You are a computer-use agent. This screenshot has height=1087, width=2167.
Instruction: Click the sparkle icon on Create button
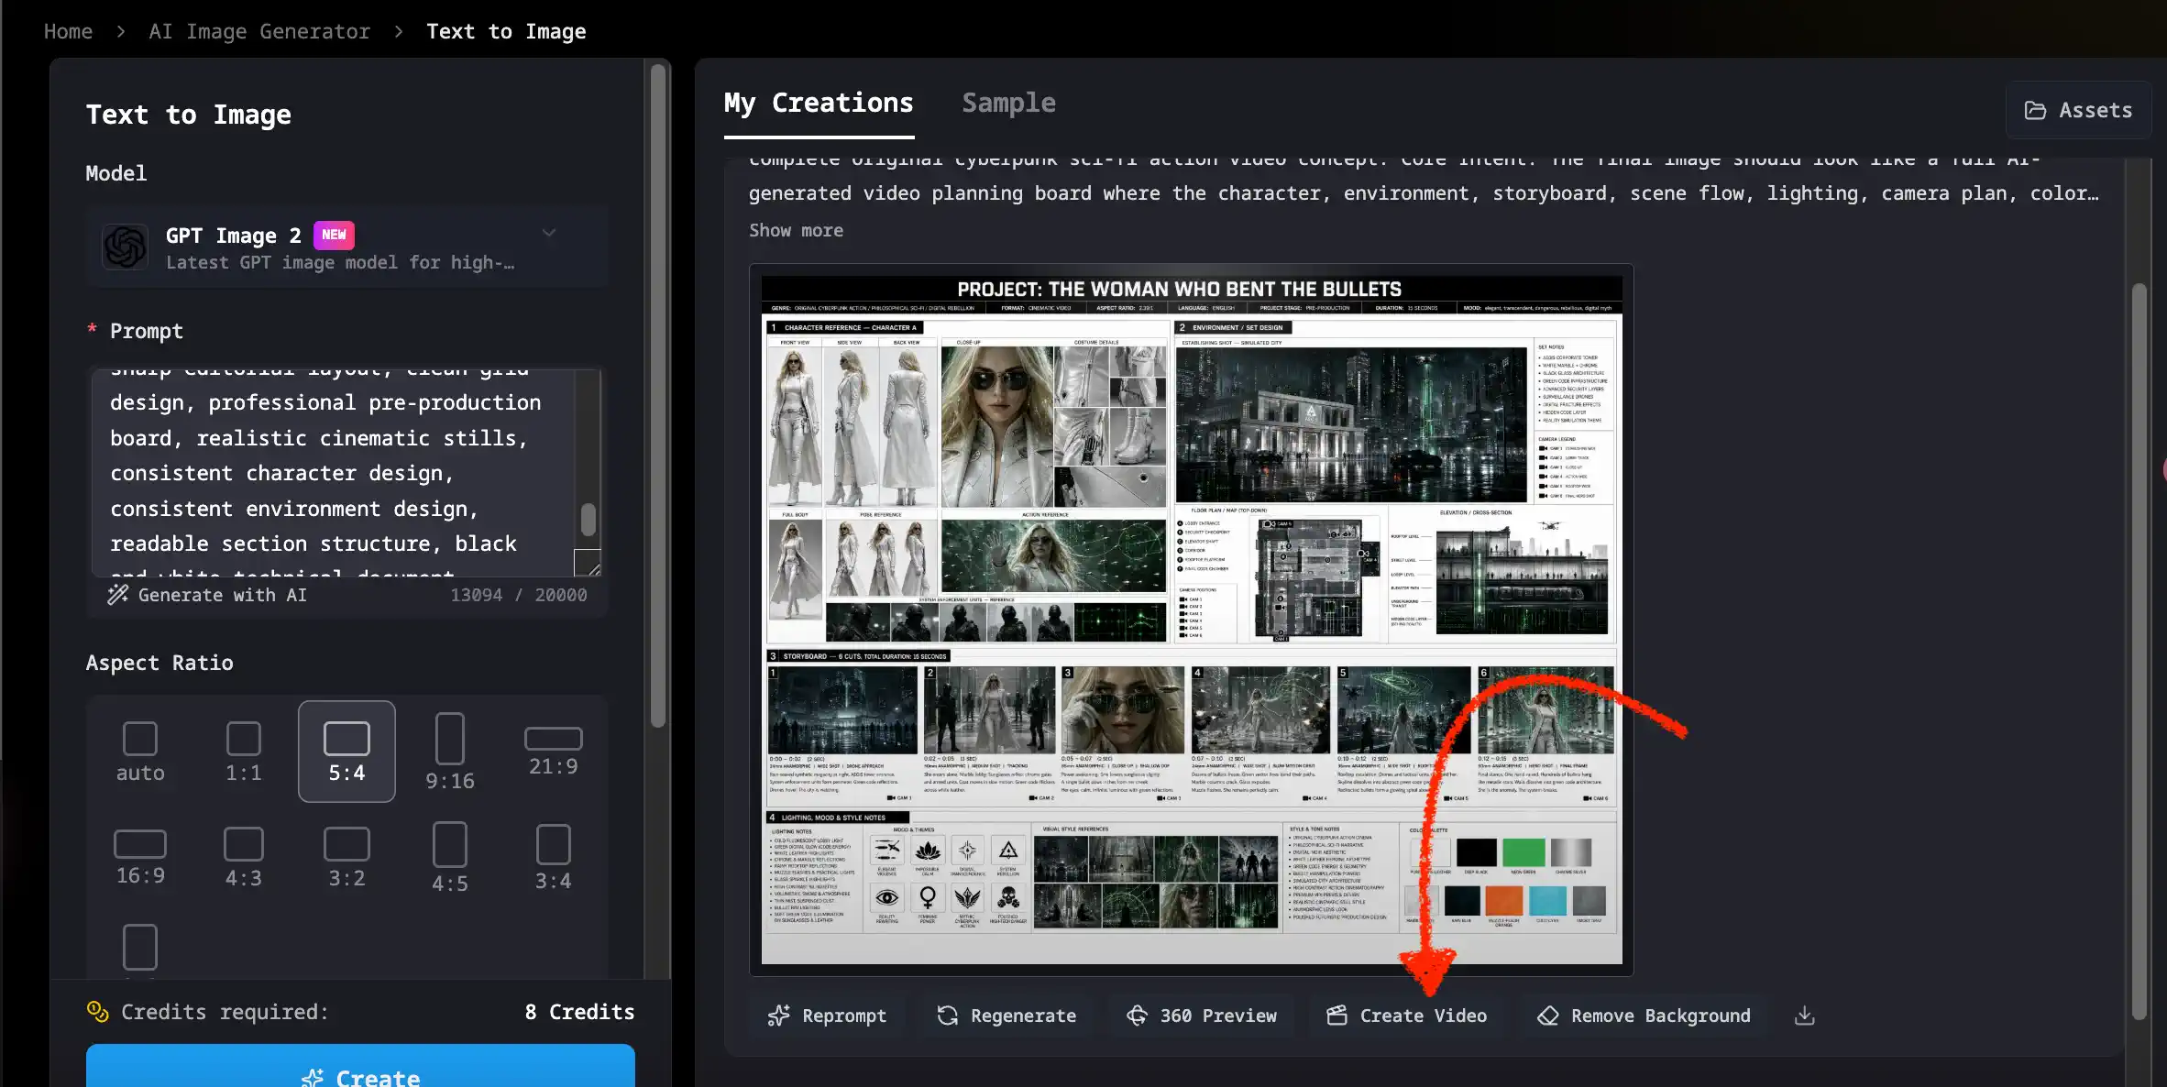click(x=313, y=1077)
